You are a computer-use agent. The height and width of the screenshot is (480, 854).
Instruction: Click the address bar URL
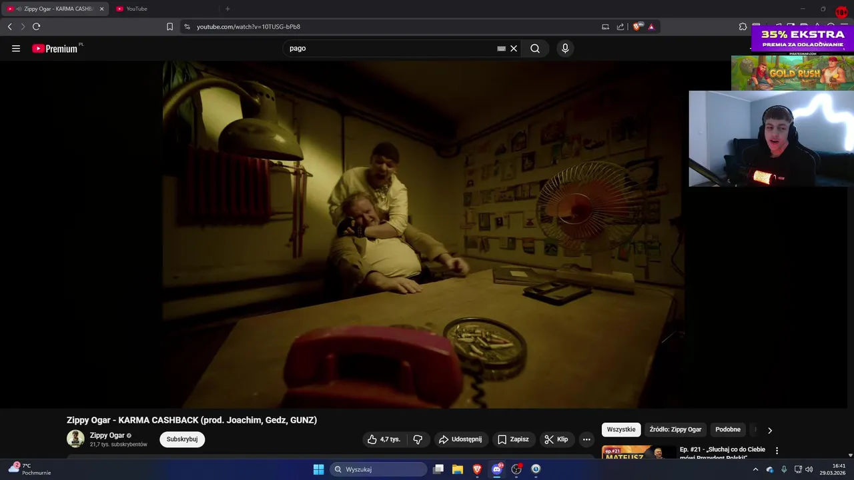coord(248,27)
